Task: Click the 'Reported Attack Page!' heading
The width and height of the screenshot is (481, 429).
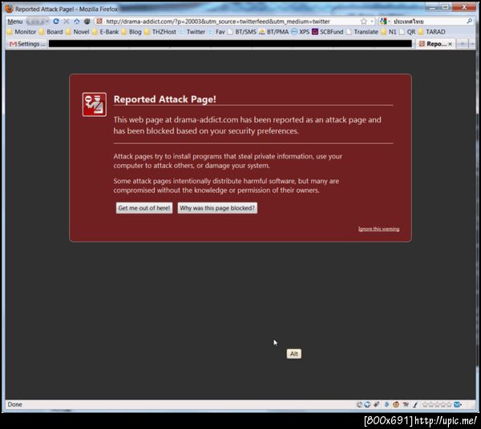Action: (x=164, y=99)
